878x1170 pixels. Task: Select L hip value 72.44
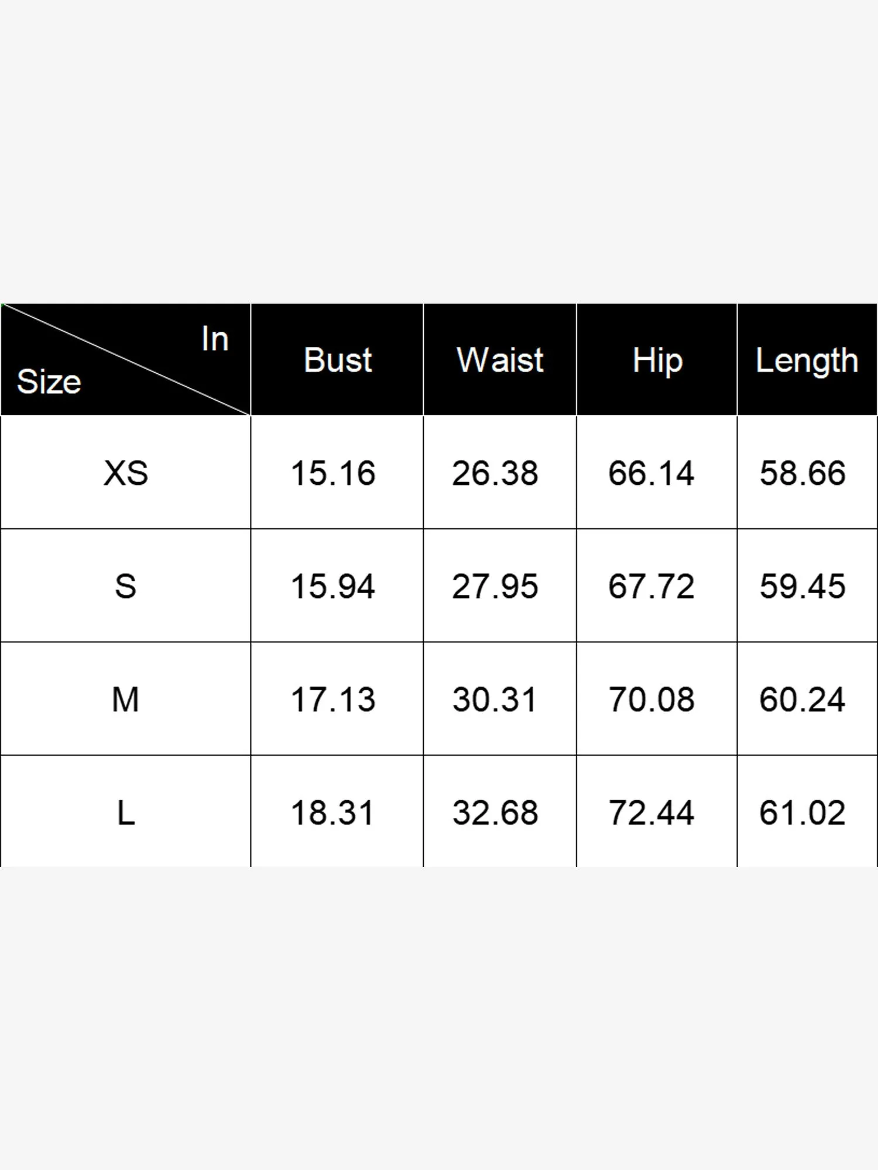(651, 813)
